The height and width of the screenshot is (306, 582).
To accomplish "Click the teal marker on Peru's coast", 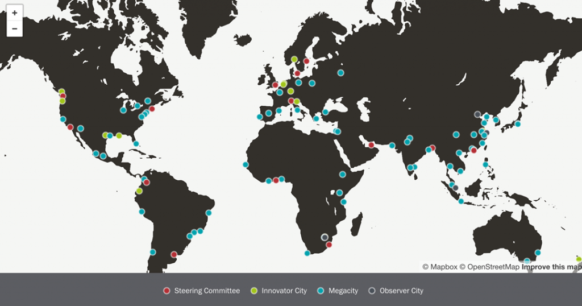I will click(142, 212).
